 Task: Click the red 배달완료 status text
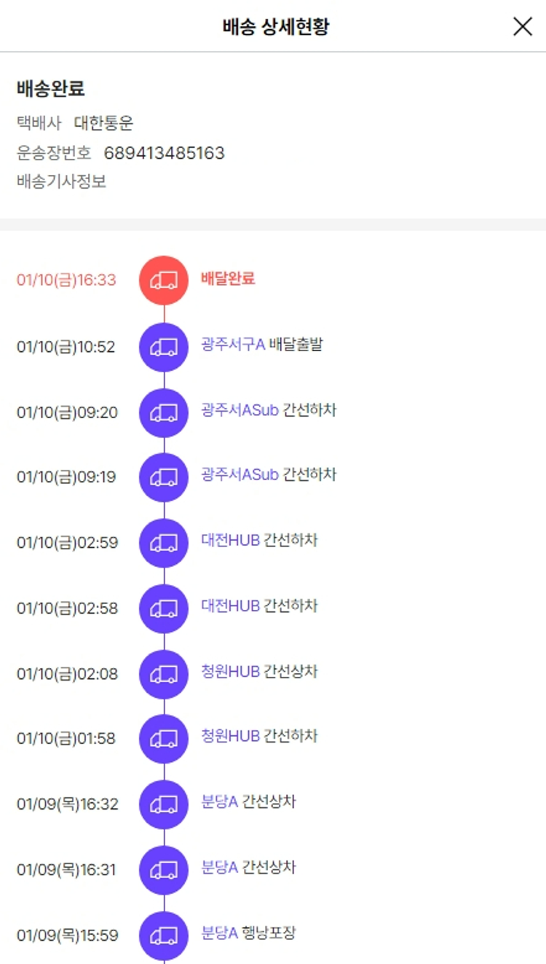(x=228, y=278)
